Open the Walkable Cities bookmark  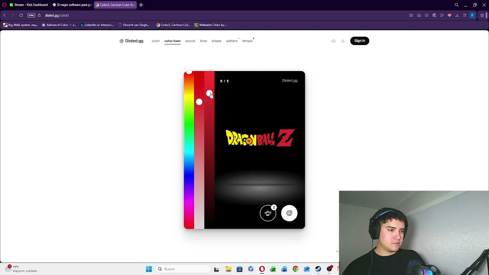[x=210, y=25]
